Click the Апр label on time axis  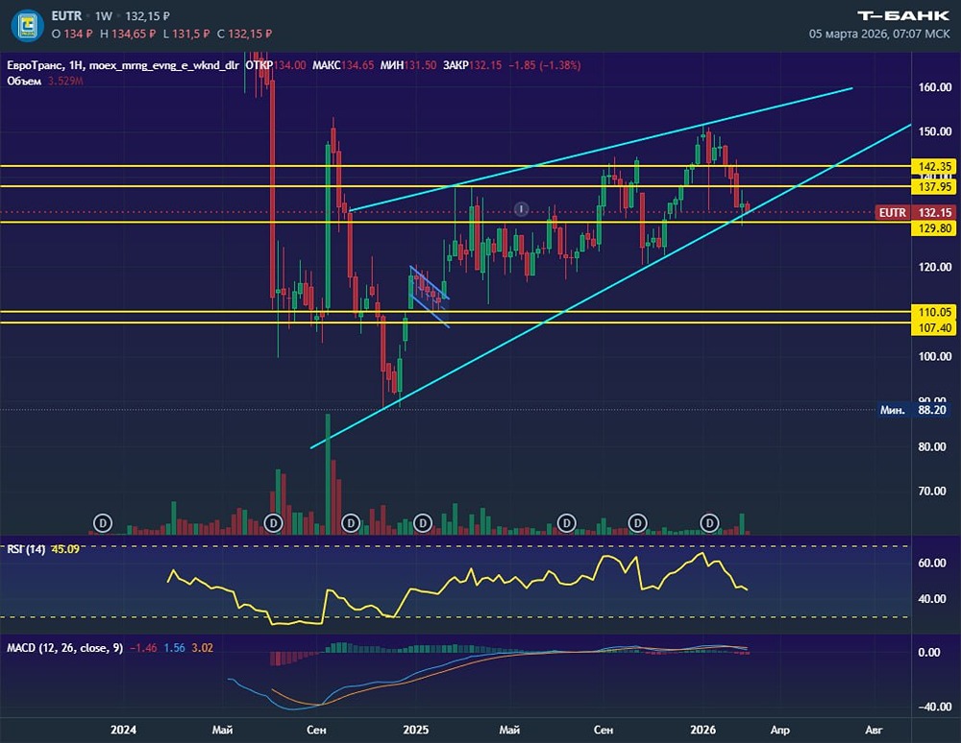point(779,730)
